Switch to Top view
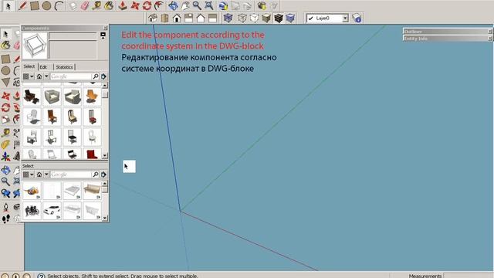 [164, 19]
